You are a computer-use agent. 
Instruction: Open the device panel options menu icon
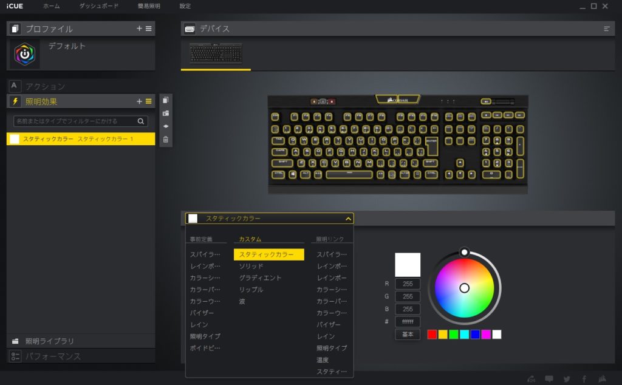pos(607,29)
